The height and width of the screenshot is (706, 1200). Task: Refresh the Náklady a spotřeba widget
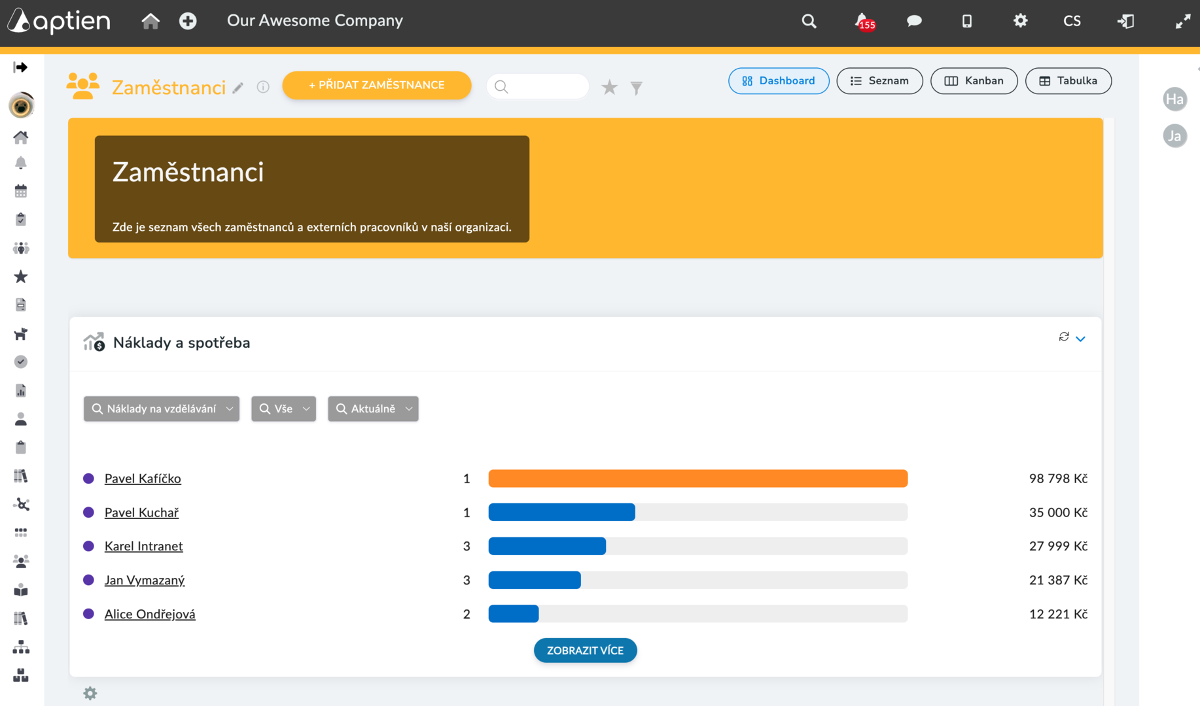click(x=1064, y=337)
